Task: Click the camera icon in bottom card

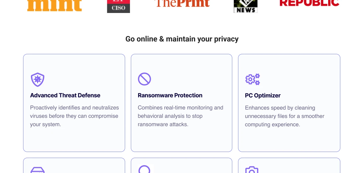Action: 252,170
